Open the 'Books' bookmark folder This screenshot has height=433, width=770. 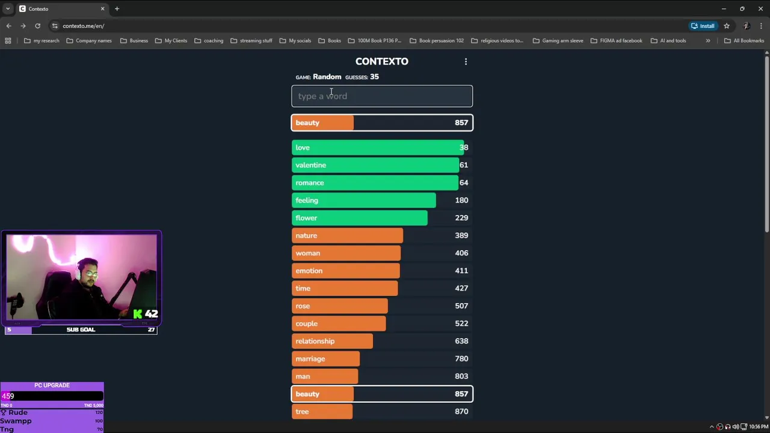(x=330, y=41)
